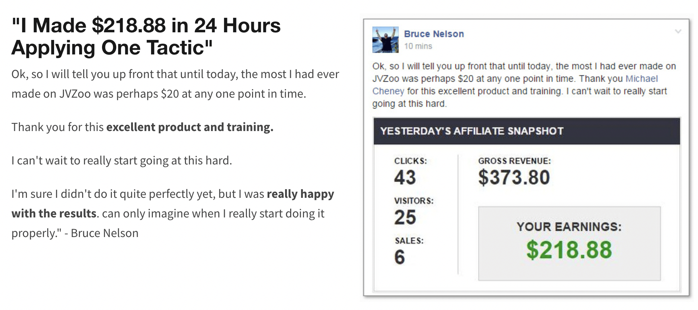Click the 10 mins timestamp
Screen dimensions: 698x310
tap(418, 46)
